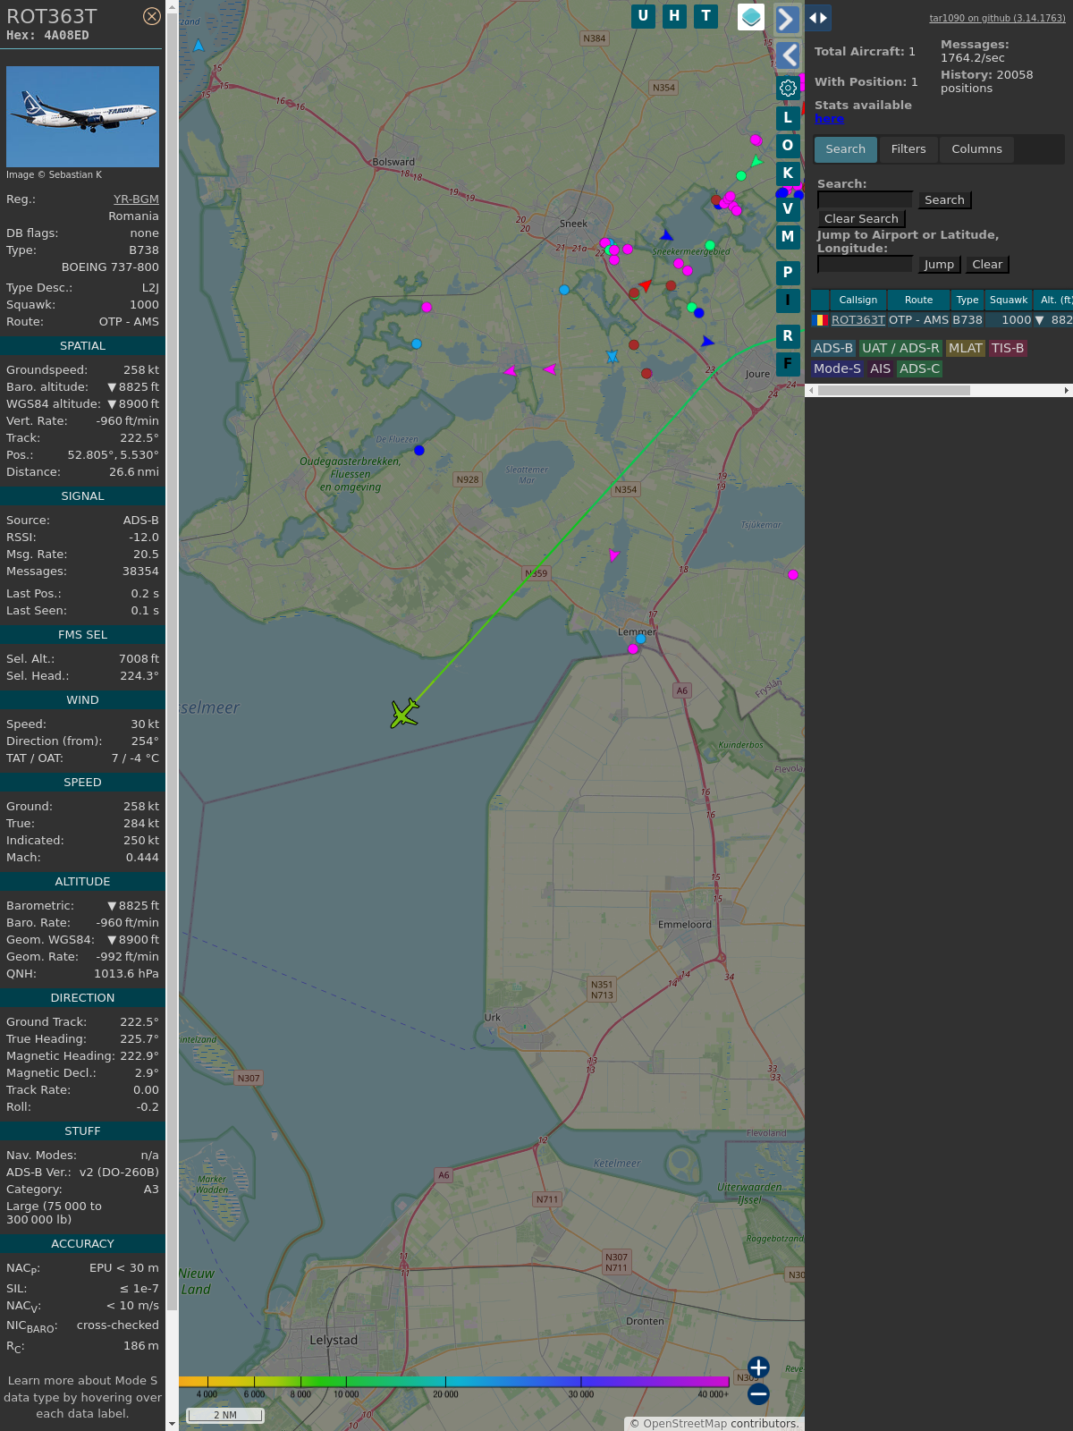Click the sidebar width toggle arrows icon
The height and width of the screenshot is (1431, 1073).
(x=818, y=18)
